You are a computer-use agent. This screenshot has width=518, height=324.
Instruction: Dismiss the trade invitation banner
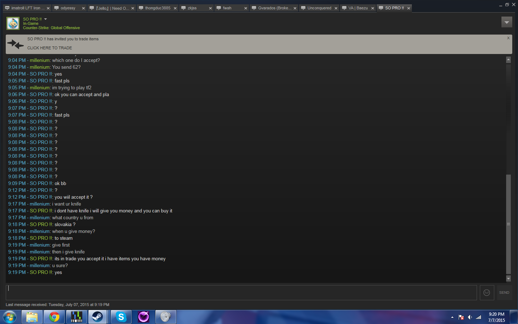[508, 38]
